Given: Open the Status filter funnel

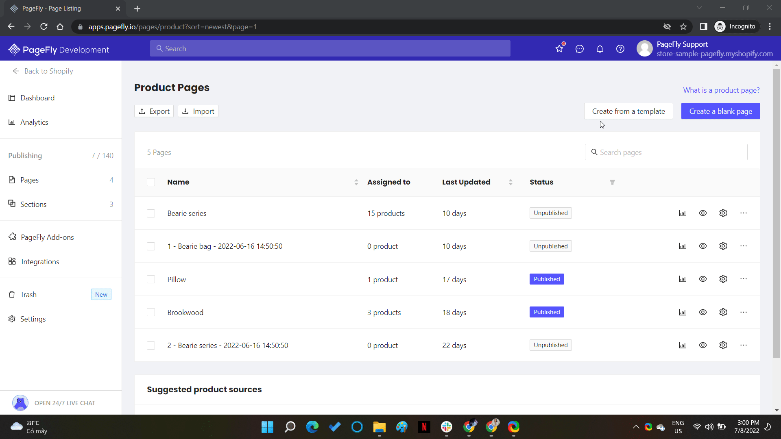Looking at the screenshot, I should [x=612, y=183].
